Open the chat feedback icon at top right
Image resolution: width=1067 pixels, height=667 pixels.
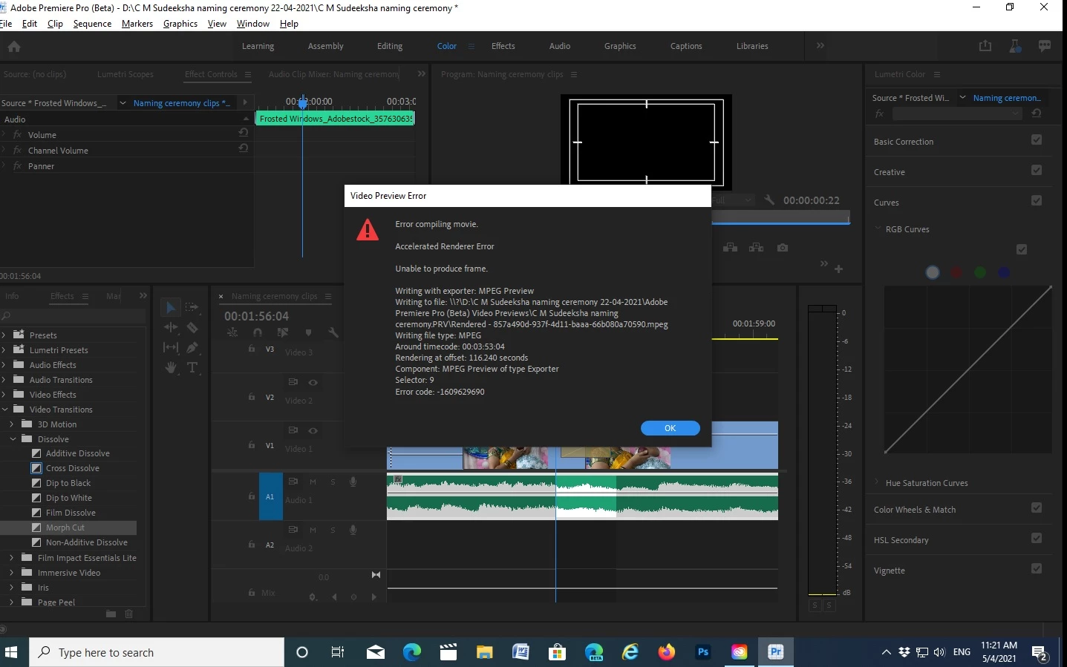point(1045,46)
